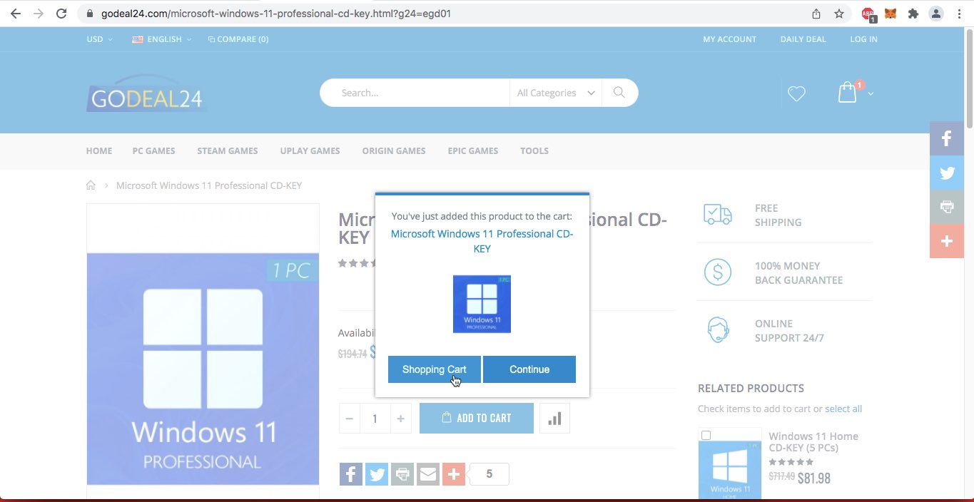Click print icon below product
The height and width of the screenshot is (502, 974).
[402, 474]
